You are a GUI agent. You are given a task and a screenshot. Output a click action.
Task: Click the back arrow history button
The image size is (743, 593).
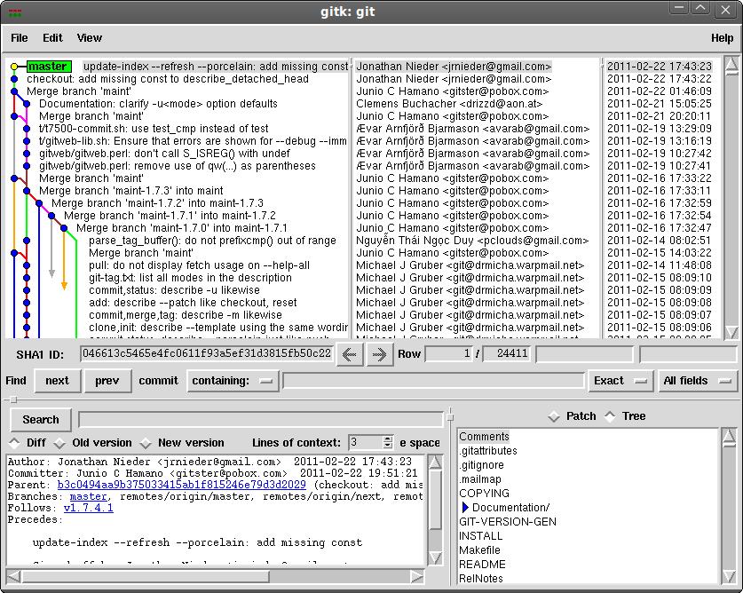350,354
